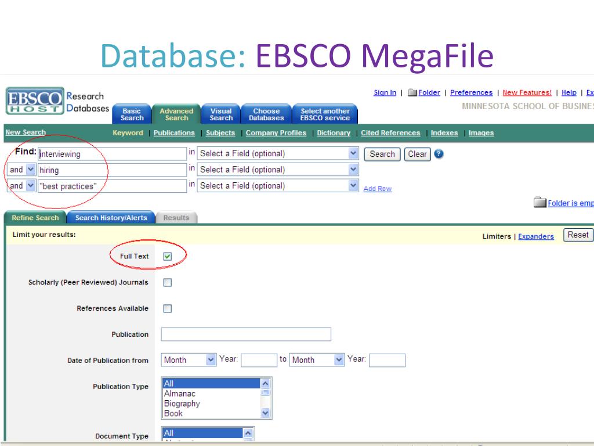Viewport: 594px width, 446px height.
Task: Start a New Search
Action: click(x=26, y=132)
